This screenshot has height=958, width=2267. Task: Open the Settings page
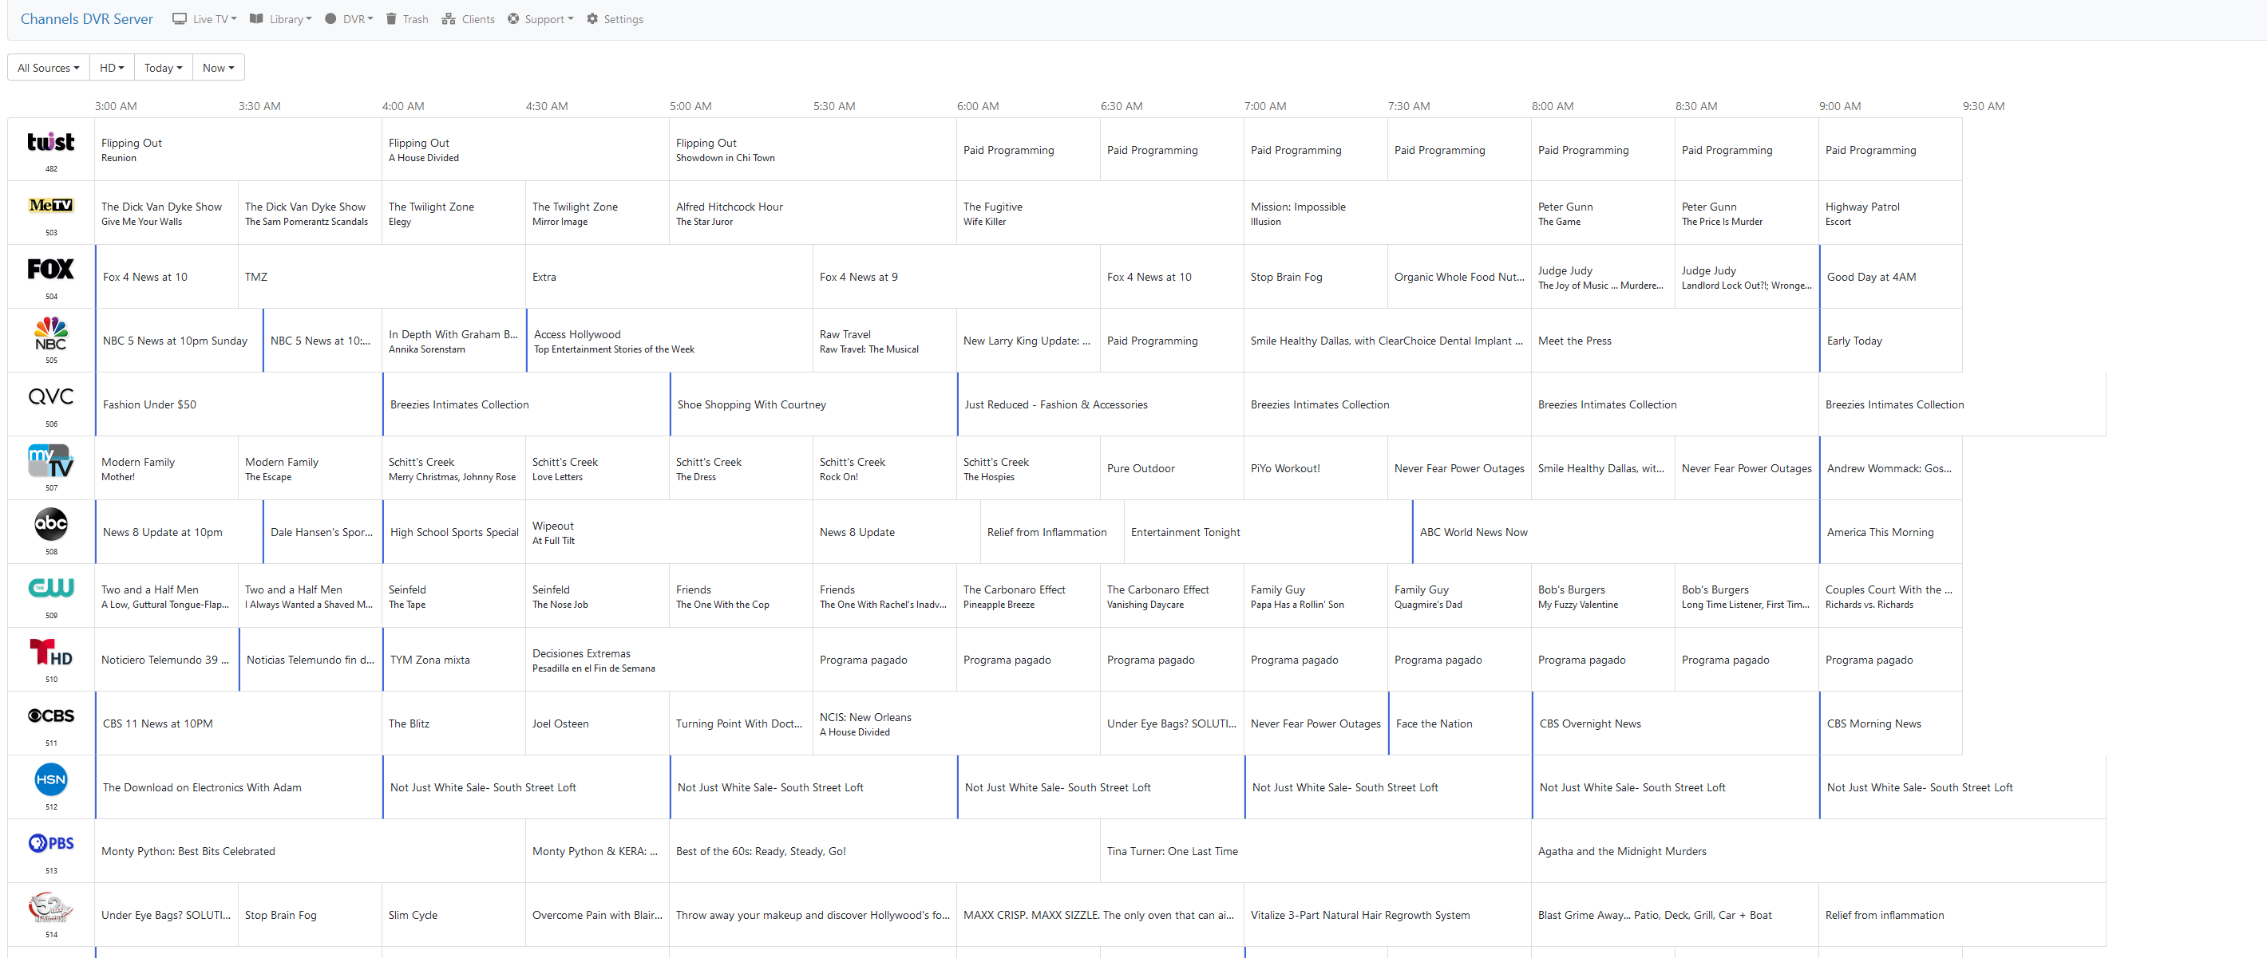[615, 19]
